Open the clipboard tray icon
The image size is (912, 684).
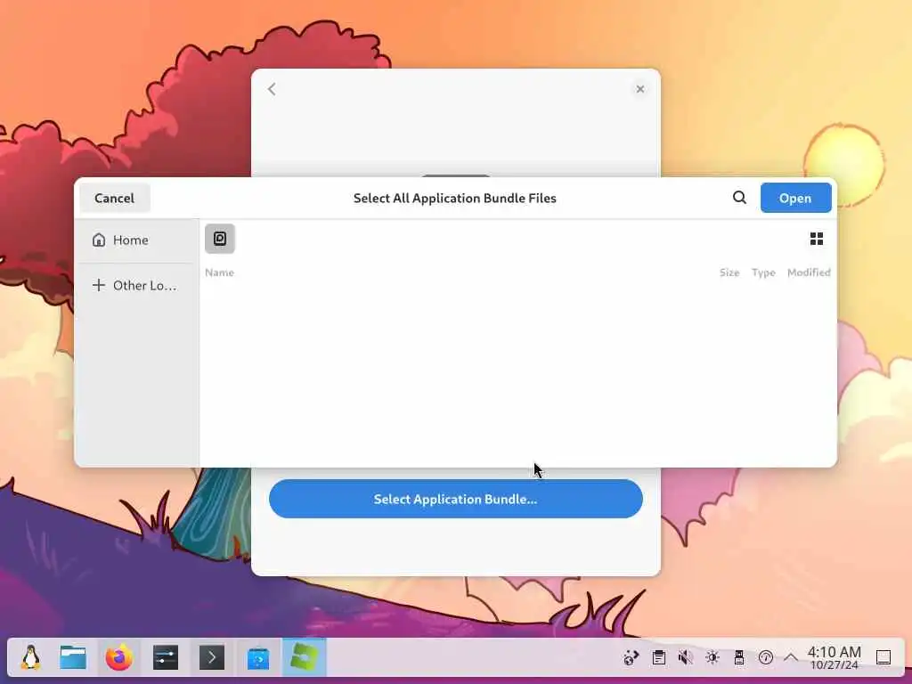pyautogui.click(x=659, y=658)
